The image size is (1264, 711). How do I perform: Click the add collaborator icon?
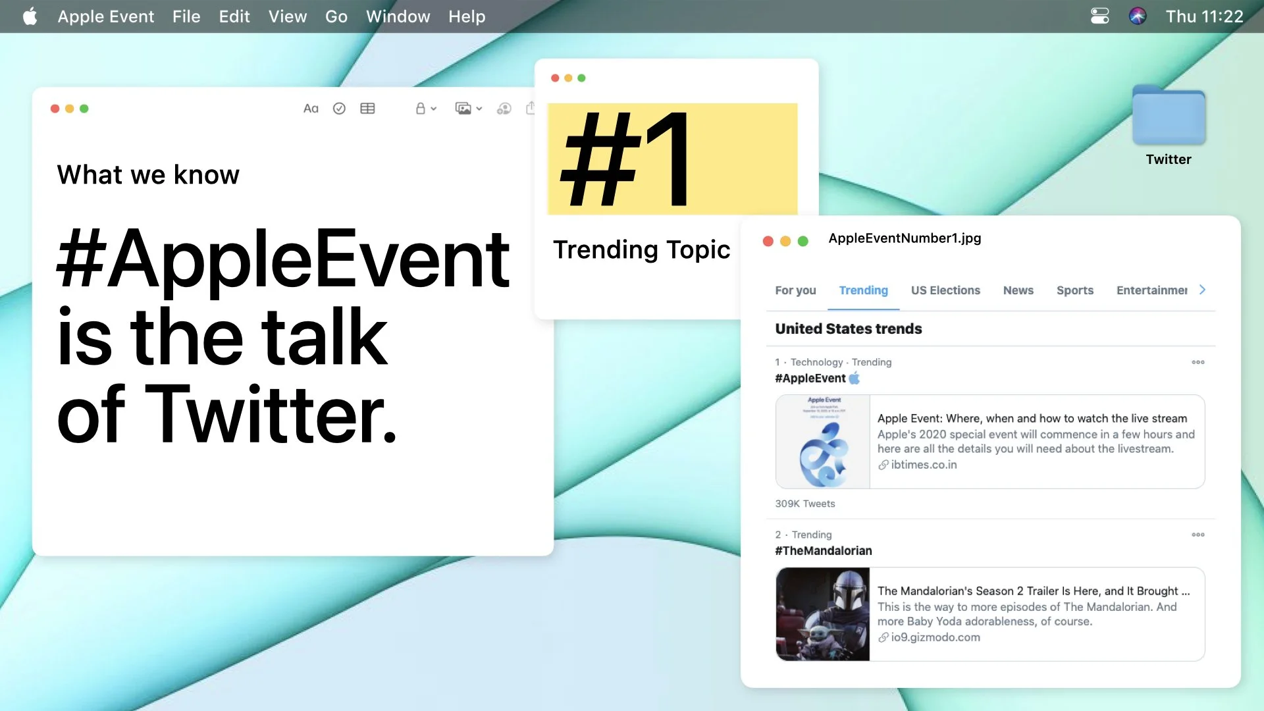tap(504, 109)
